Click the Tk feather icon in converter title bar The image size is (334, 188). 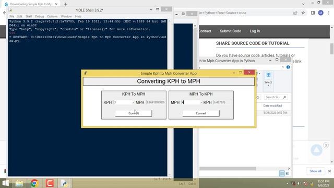(x=86, y=73)
